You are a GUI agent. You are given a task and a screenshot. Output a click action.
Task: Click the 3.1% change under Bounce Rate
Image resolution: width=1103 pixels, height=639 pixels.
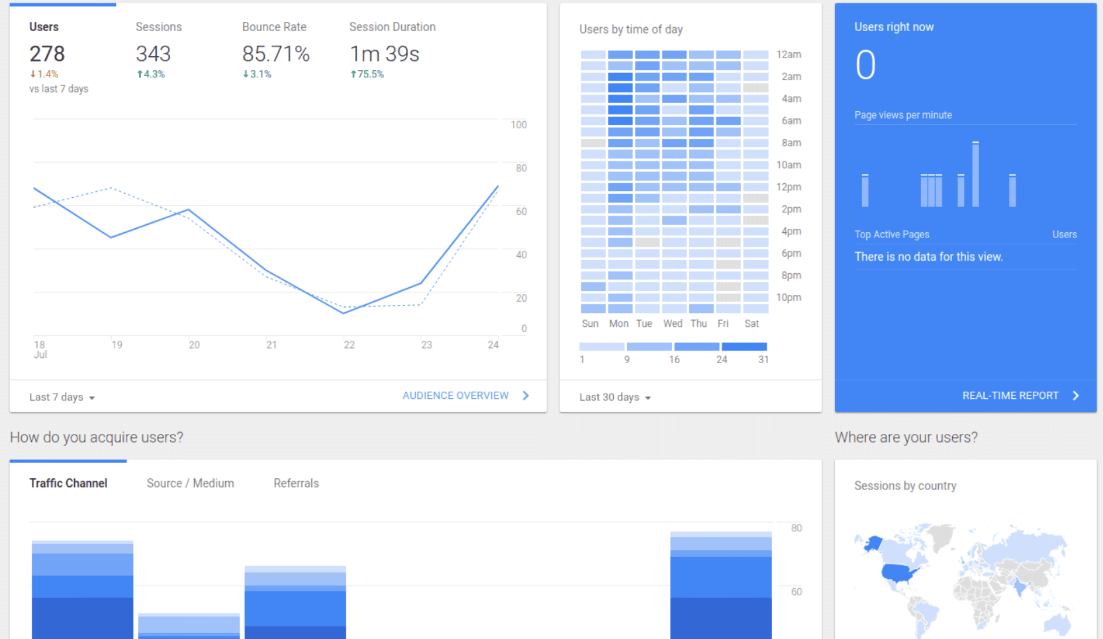tap(257, 74)
